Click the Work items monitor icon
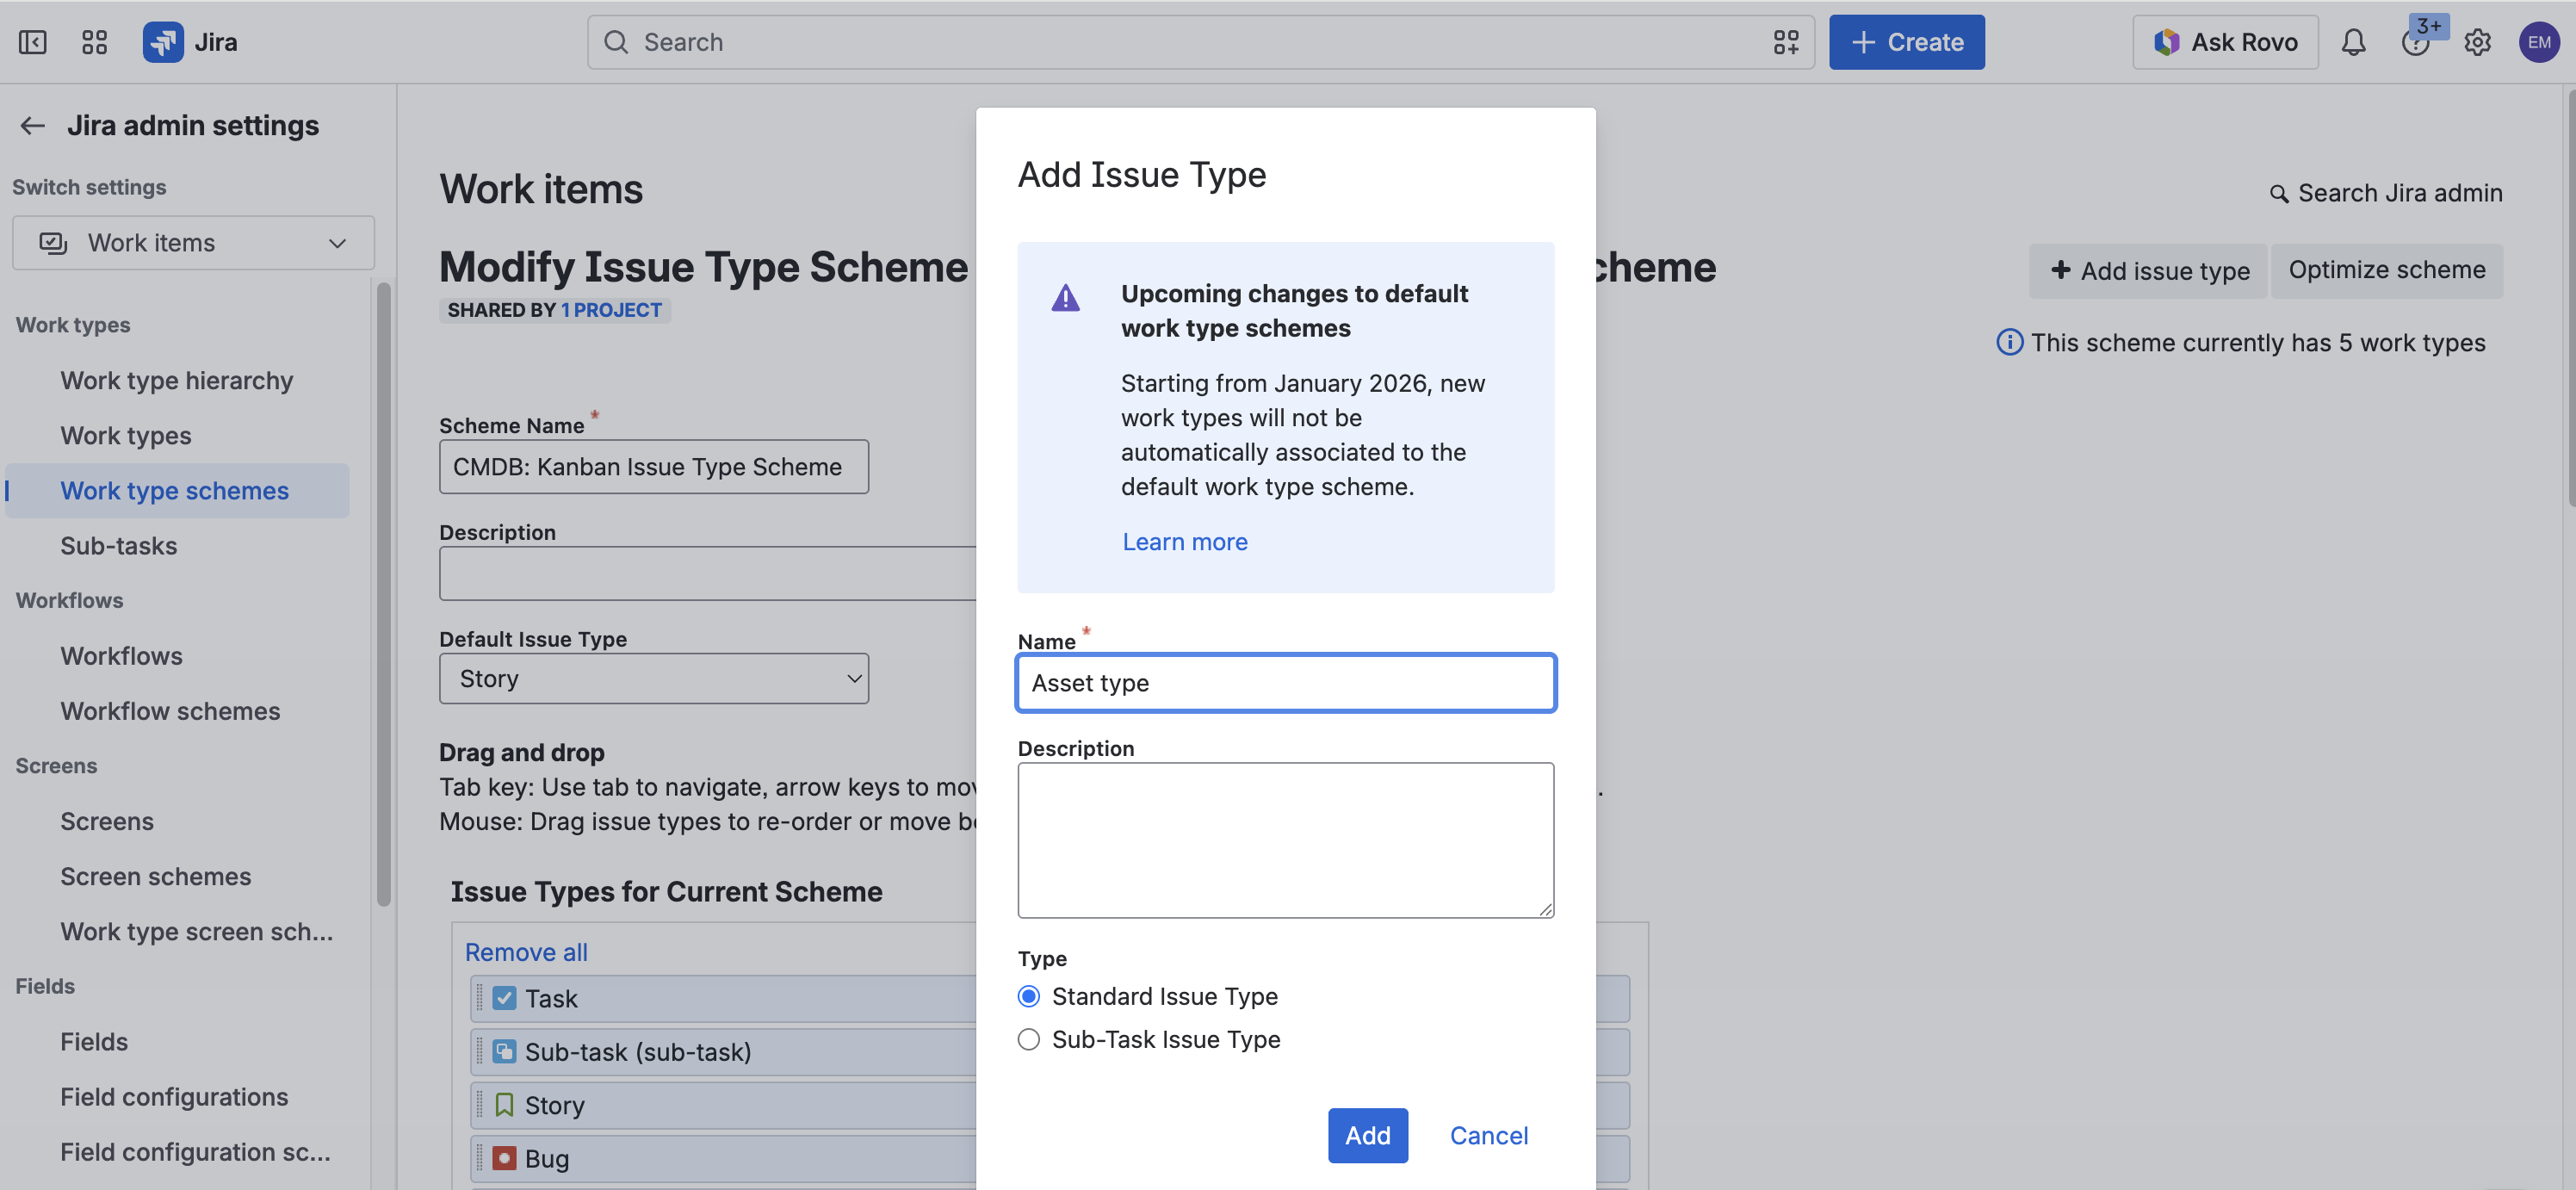2576x1190 pixels. (52, 243)
